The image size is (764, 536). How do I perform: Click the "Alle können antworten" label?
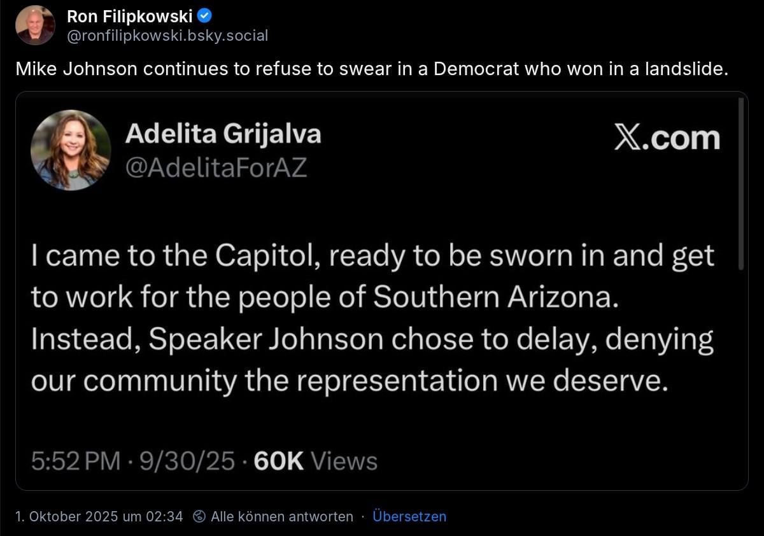(x=281, y=516)
